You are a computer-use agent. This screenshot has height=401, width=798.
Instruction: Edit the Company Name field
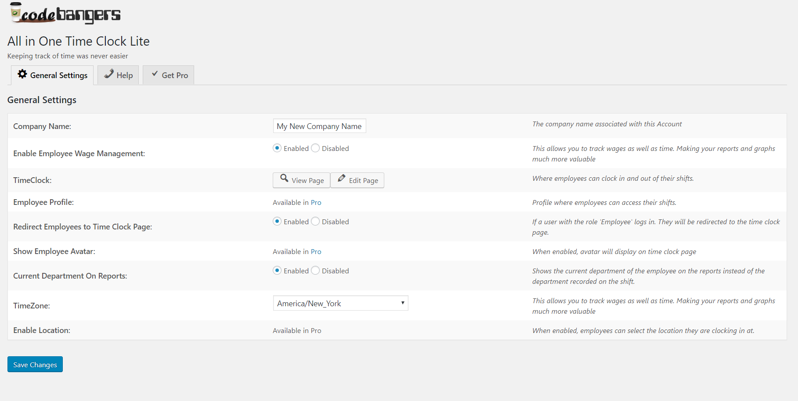point(319,126)
